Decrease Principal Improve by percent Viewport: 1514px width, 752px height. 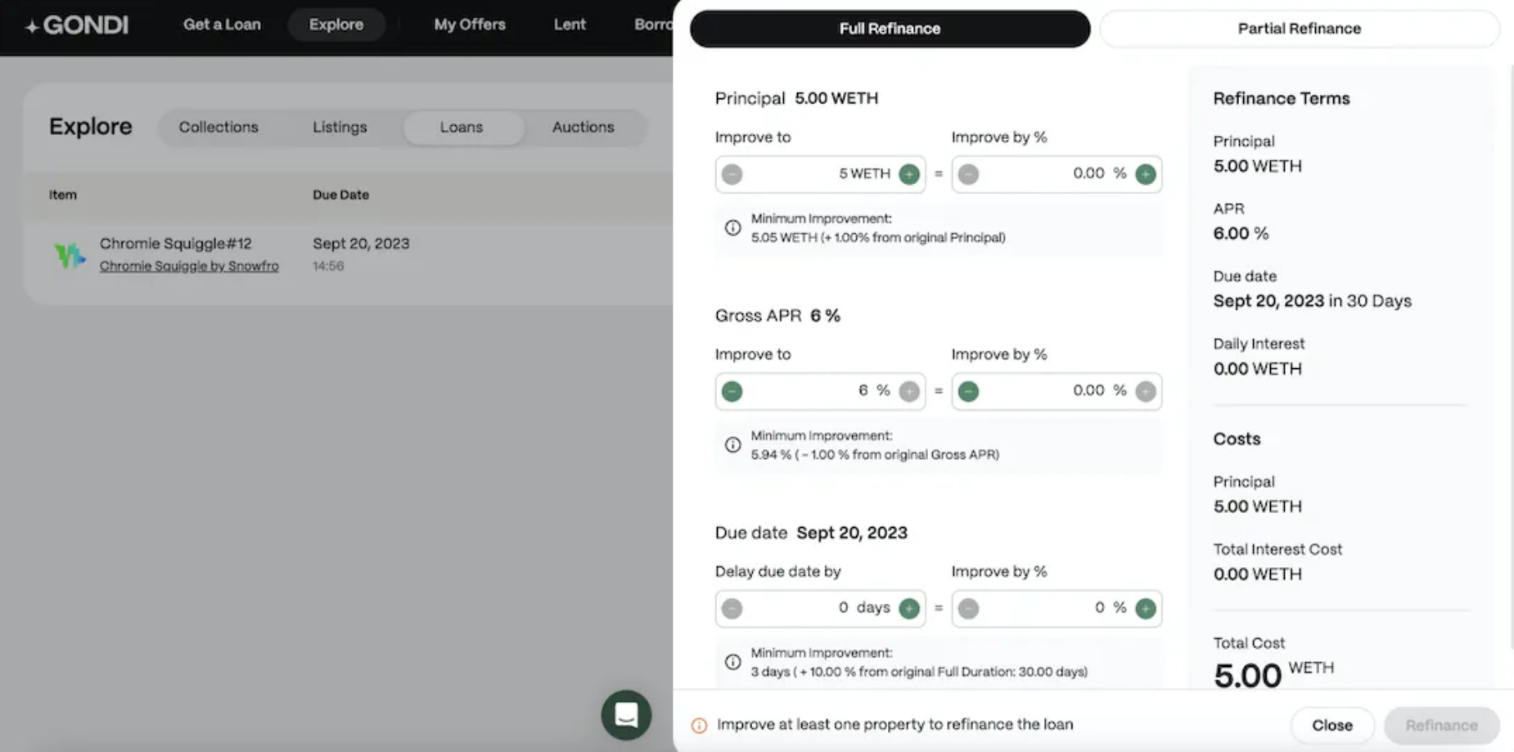click(x=968, y=174)
